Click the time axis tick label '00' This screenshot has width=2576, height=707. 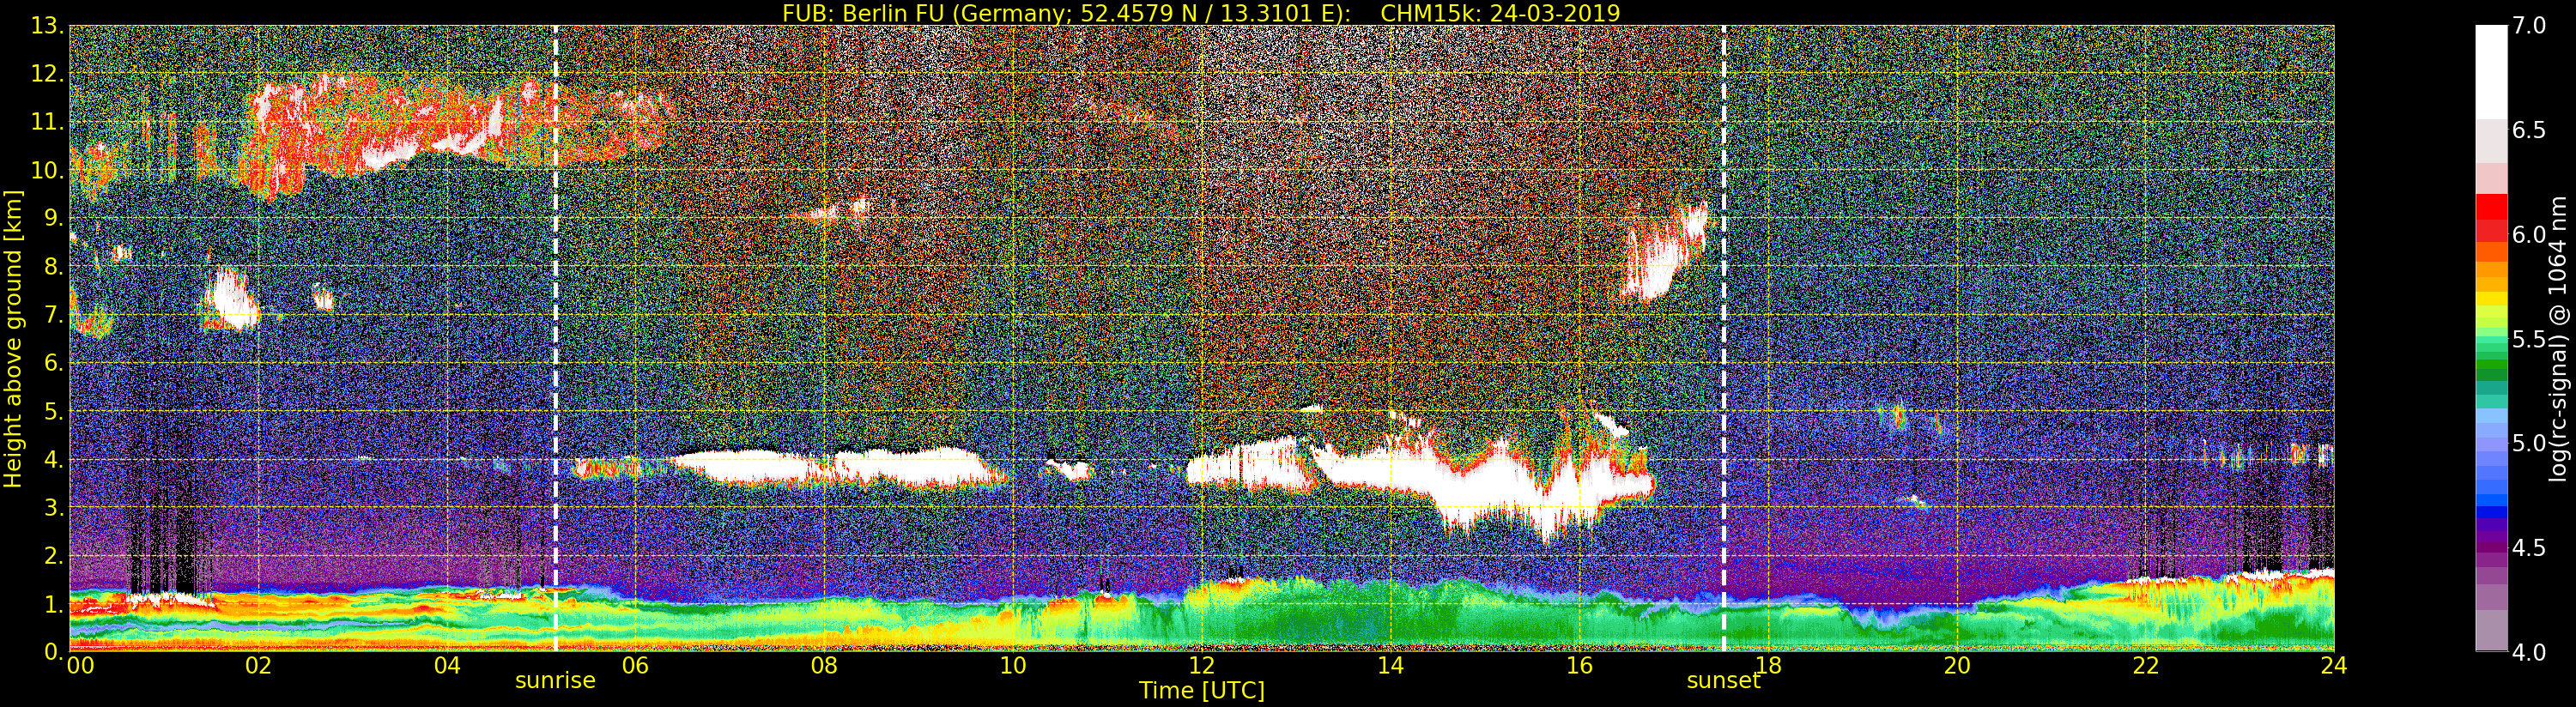(79, 665)
